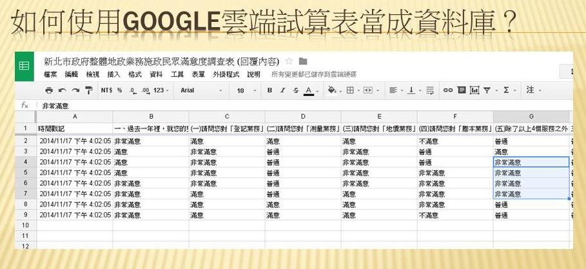Viewport: 586px width, 269px height.
Task: Click the insert comment icon
Action: pos(462,90)
